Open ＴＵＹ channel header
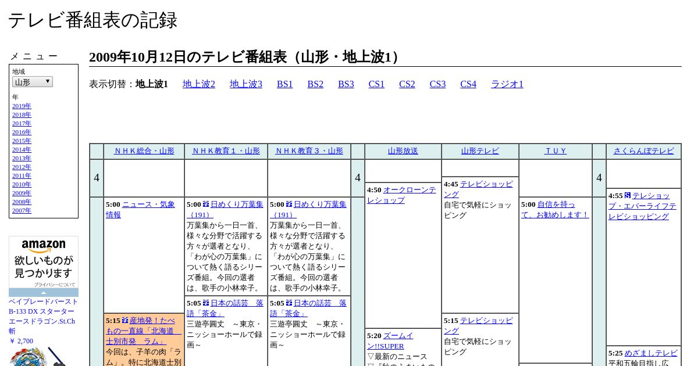Viewport: 698px width, 366px height. [555, 151]
